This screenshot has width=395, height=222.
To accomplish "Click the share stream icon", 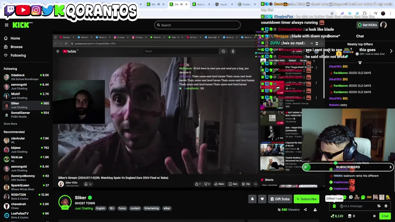I will tap(305, 210).
